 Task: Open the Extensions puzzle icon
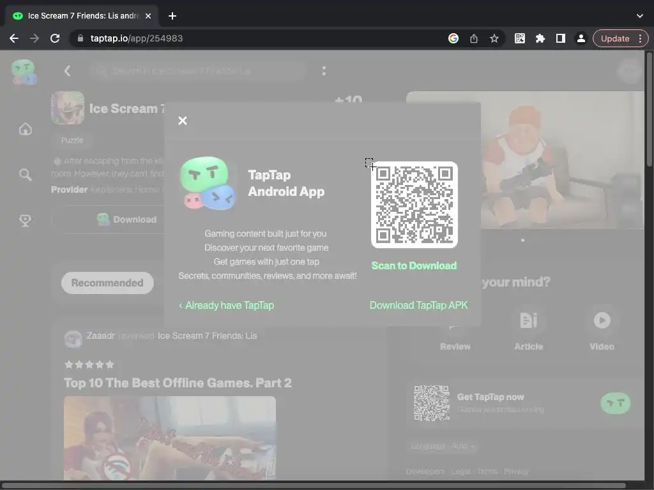540,38
